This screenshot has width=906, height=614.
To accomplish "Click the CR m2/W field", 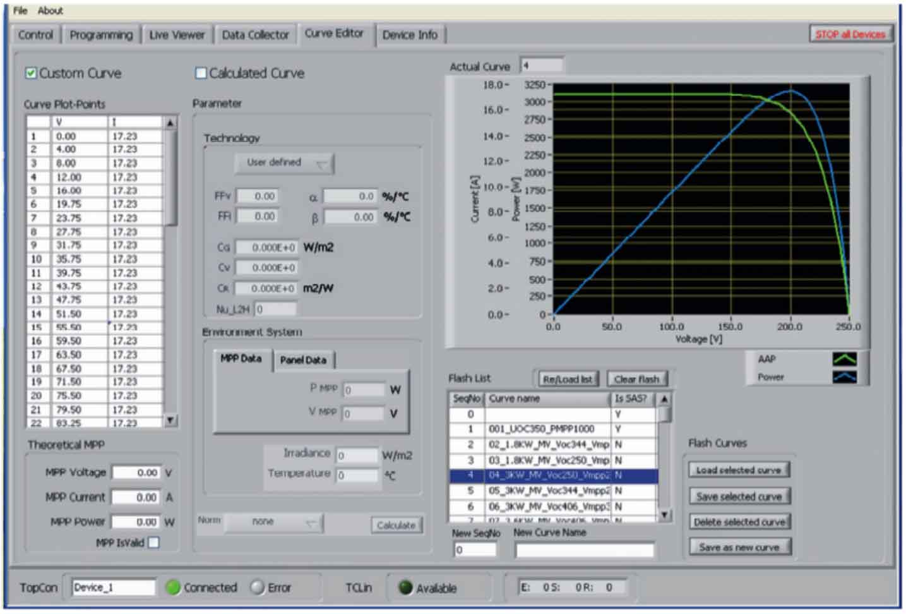I will (266, 288).
